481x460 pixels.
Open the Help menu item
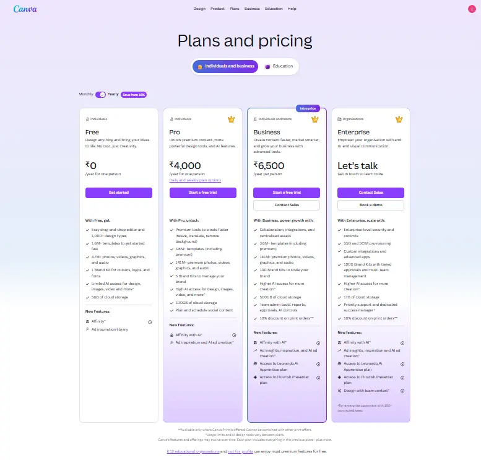click(292, 9)
